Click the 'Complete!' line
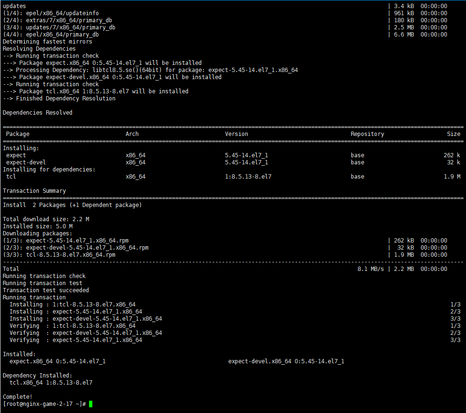Viewport: 466px width, 413px height. (18, 397)
